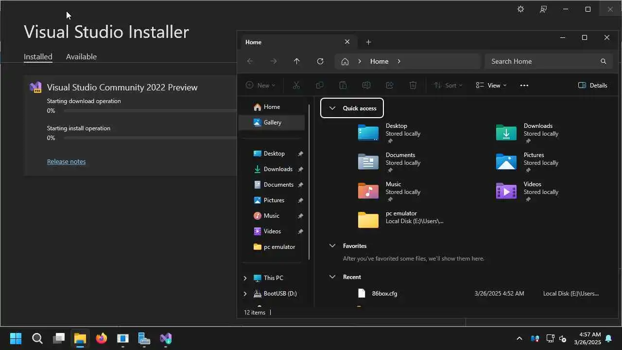Refresh the File Explorer view
622x350 pixels.
320,61
